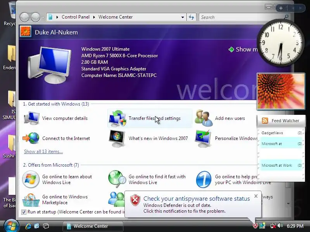This screenshot has width=310, height=232.
Task: Click the Windows Marketplace basket icon
Action: pos(31,200)
